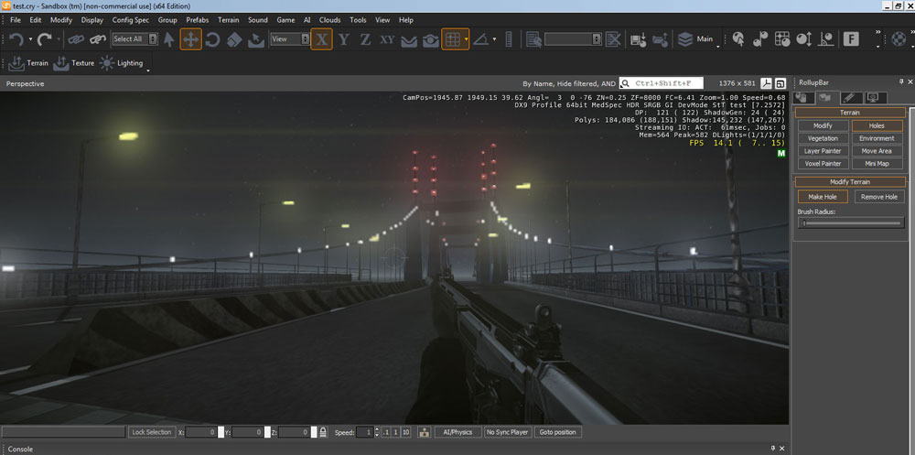Image resolution: width=915 pixels, height=455 pixels.
Task: Open the Terrain menu
Action: tap(228, 20)
